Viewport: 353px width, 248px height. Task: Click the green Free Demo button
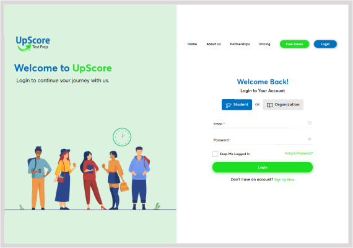[x=294, y=44]
